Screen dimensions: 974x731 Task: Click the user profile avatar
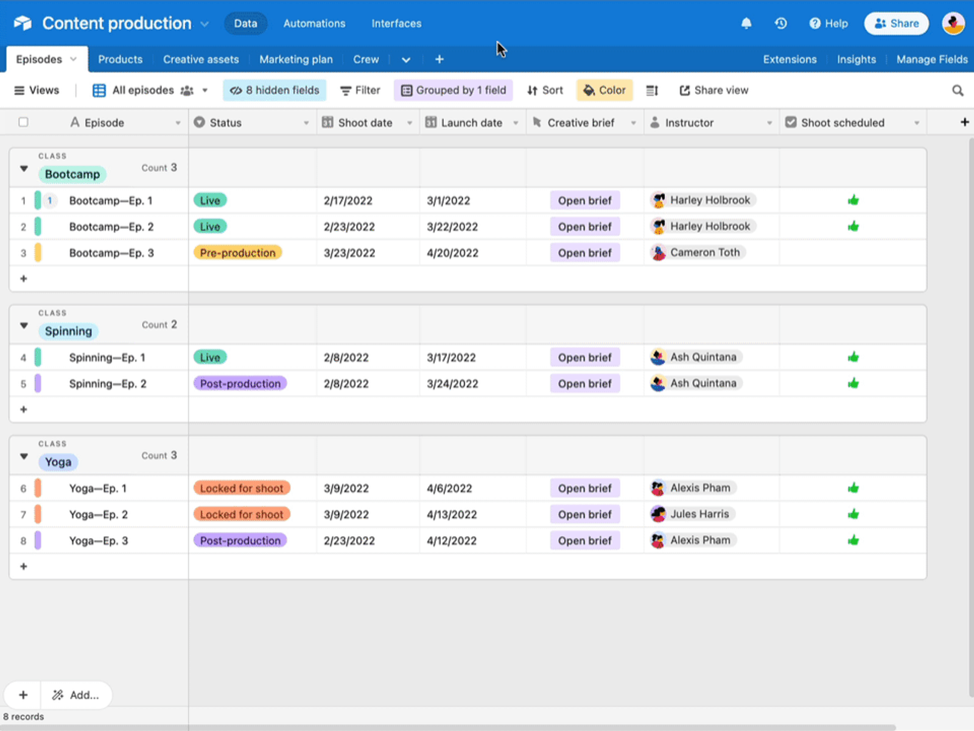(x=953, y=23)
